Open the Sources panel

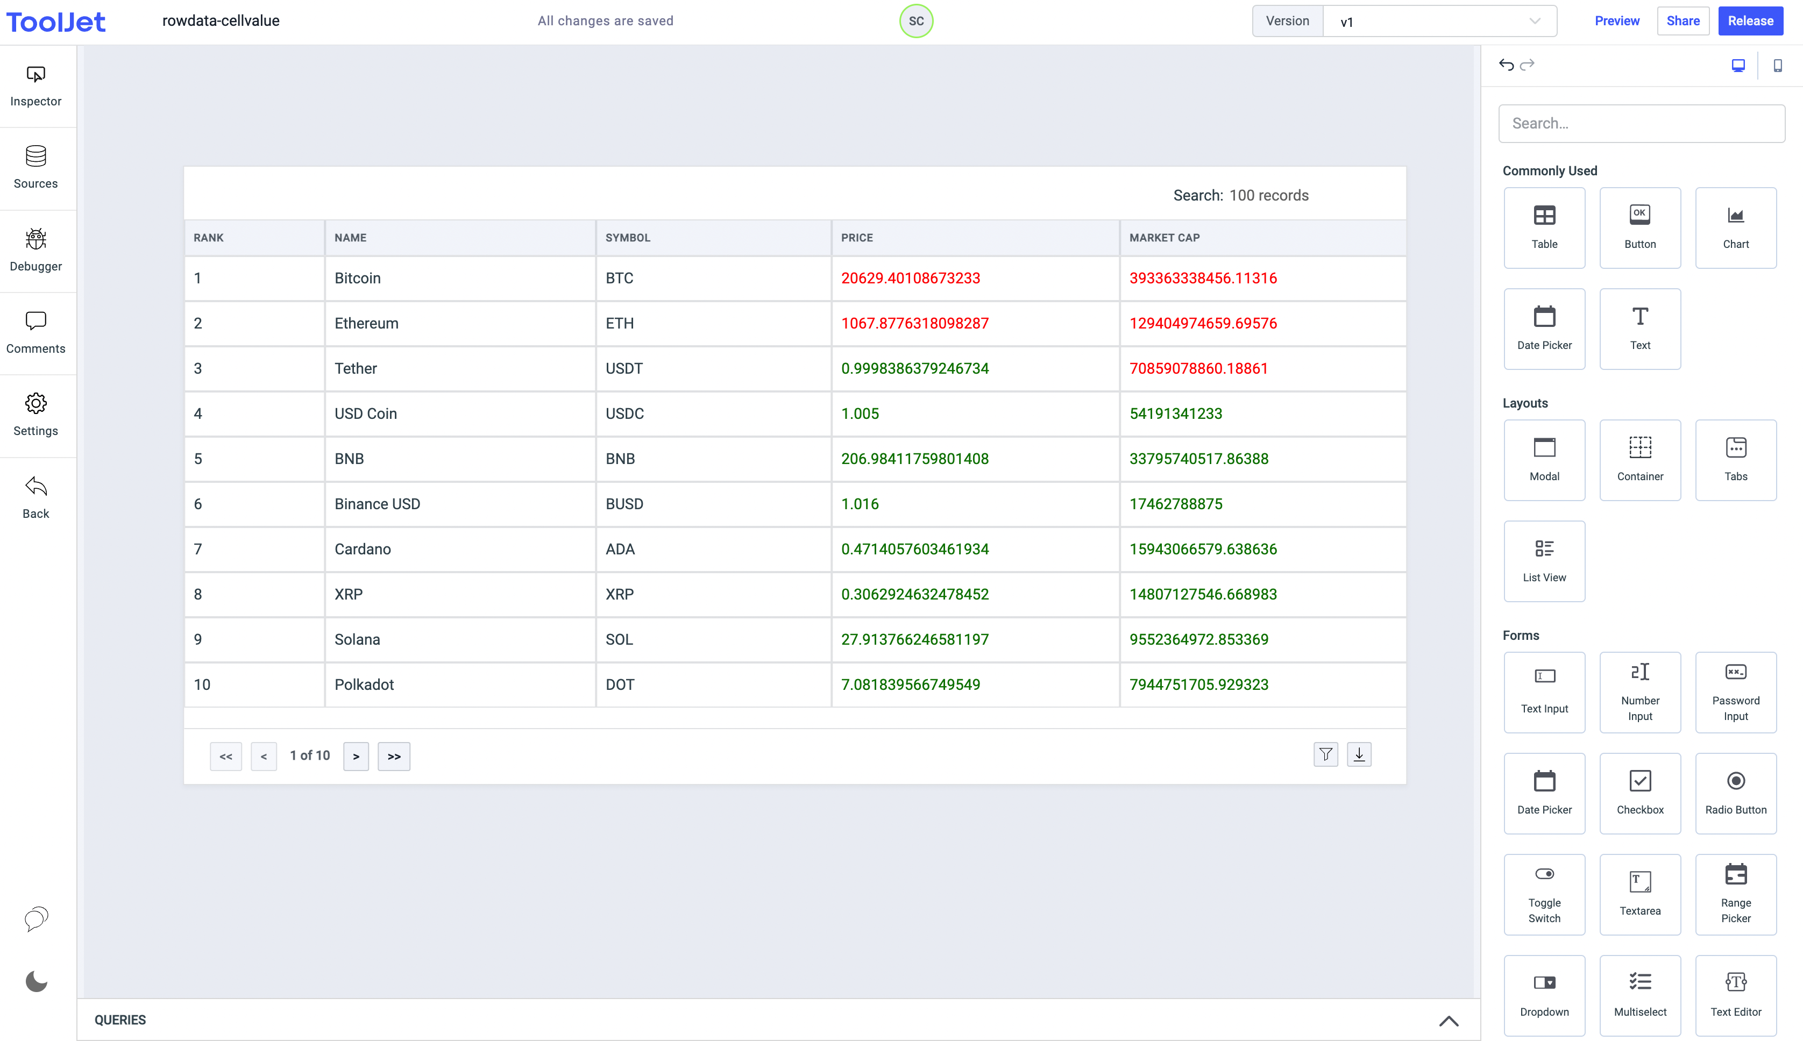click(x=36, y=169)
